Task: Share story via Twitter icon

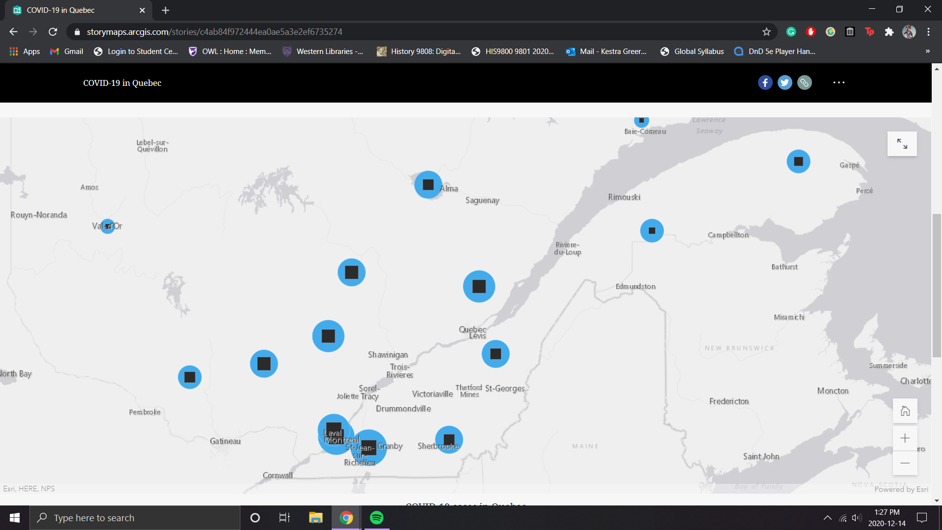Action: [785, 82]
